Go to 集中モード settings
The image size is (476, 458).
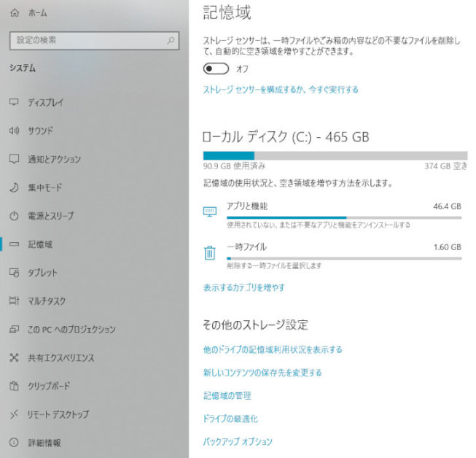pyautogui.click(x=45, y=187)
